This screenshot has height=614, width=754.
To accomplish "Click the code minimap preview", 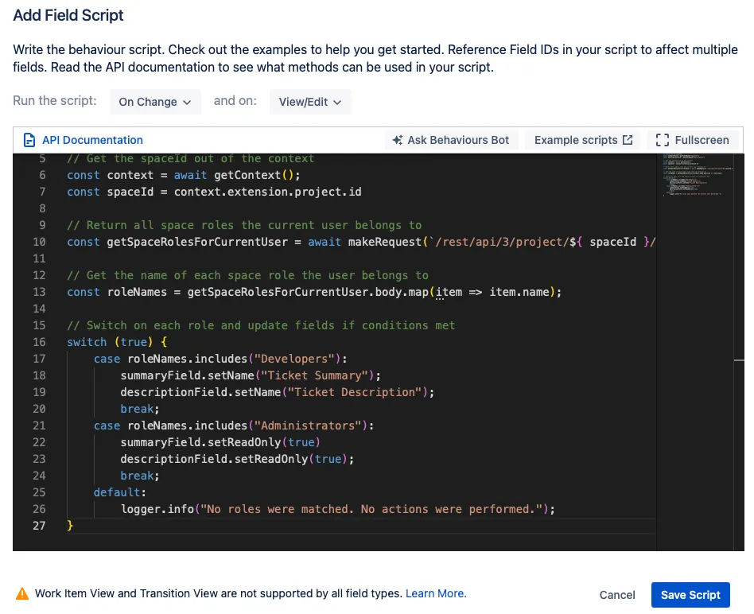I will click(695, 174).
